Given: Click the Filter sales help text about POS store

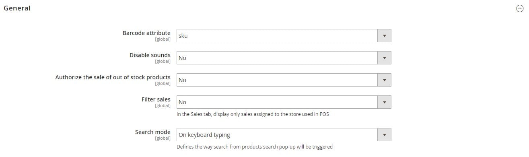Looking at the screenshot, I should pos(253,114).
